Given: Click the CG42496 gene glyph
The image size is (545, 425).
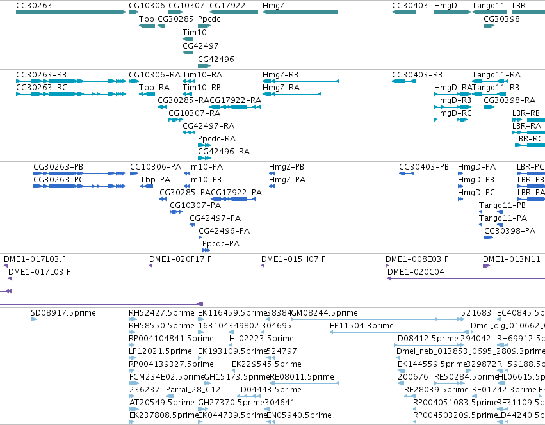Looking at the screenshot, I should point(204,66).
